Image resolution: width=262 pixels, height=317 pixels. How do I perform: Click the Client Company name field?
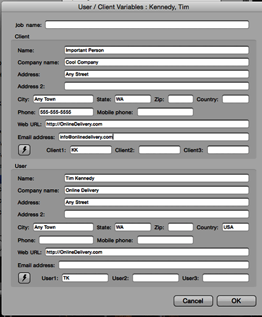tap(157, 62)
